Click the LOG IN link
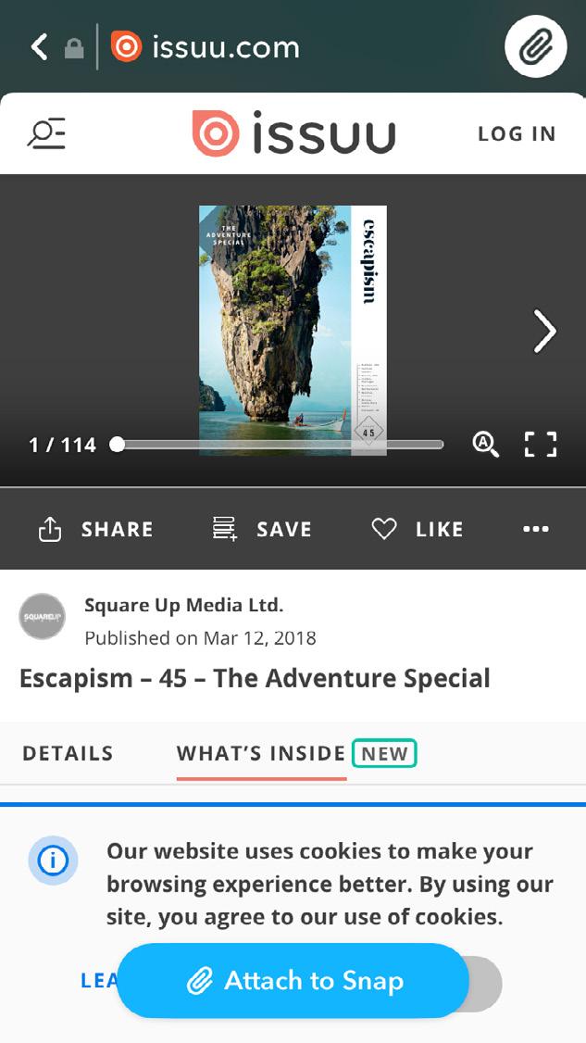Image resolution: width=586 pixels, height=1043 pixels. pyautogui.click(x=517, y=133)
